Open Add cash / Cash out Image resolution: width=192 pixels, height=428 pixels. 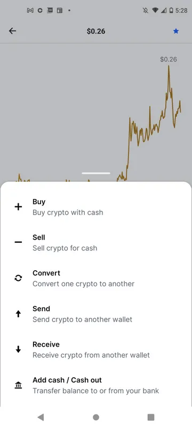click(x=96, y=385)
